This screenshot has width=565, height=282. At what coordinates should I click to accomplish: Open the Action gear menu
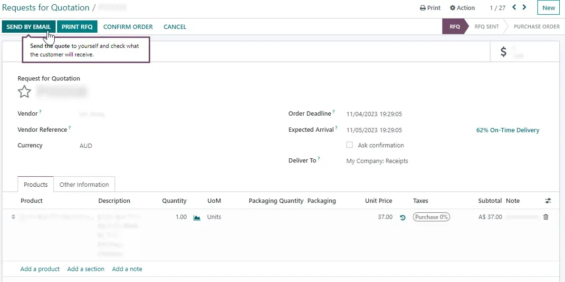(x=462, y=8)
